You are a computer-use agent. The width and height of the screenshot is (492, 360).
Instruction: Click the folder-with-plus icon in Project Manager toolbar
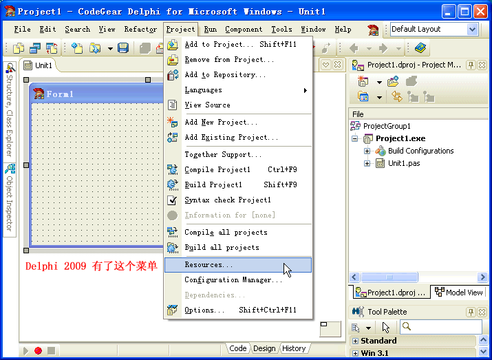click(x=393, y=82)
